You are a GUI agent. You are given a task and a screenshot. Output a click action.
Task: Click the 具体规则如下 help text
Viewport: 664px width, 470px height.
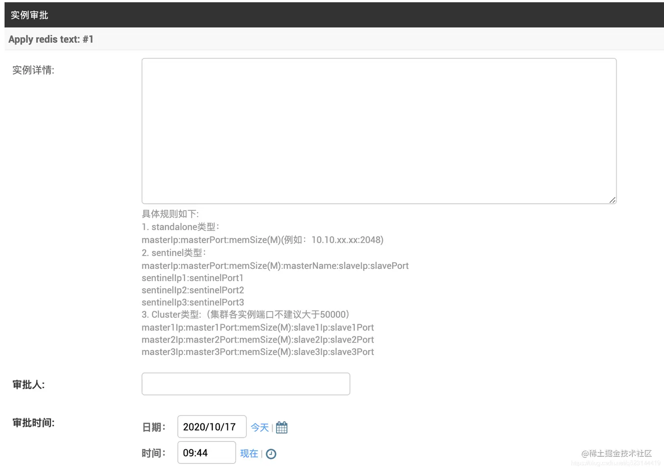coord(170,214)
